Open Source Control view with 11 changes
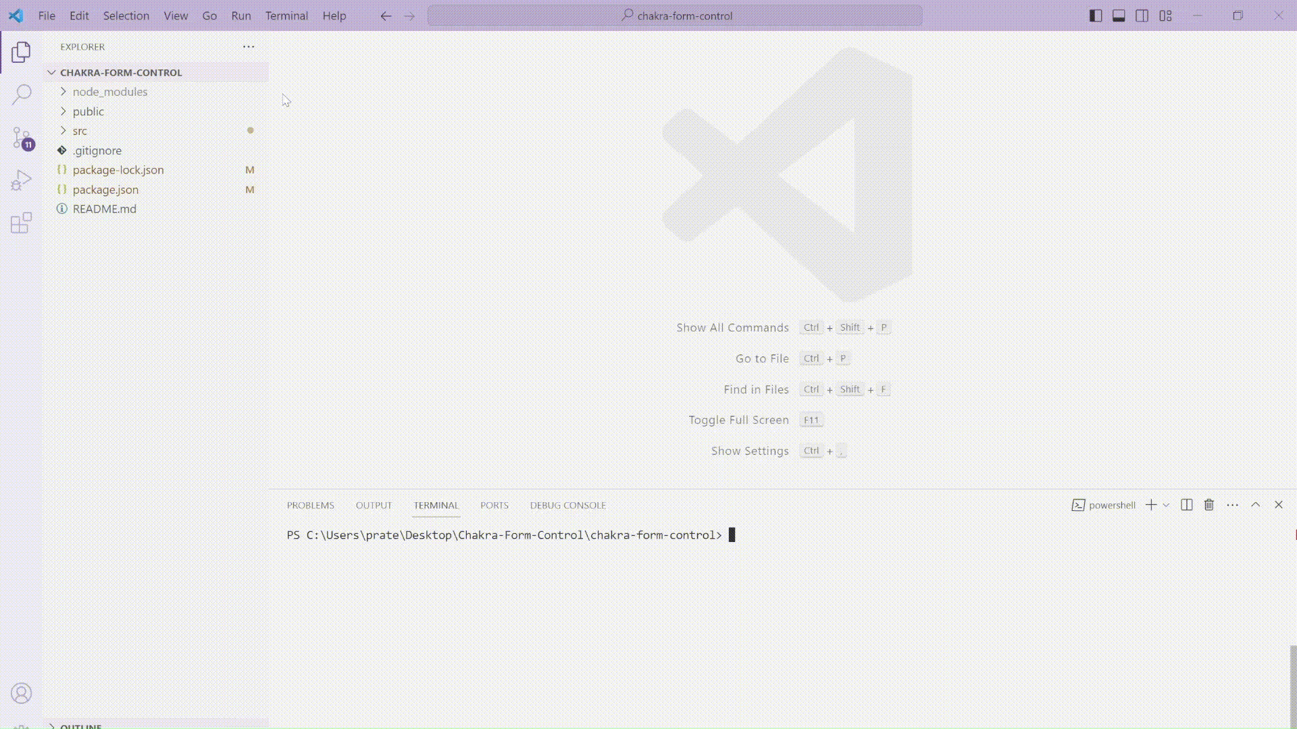Image resolution: width=1297 pixels, height=729 pixels. 22,138
